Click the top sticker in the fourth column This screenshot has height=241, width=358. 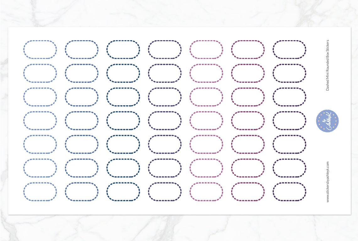point(165,50)
